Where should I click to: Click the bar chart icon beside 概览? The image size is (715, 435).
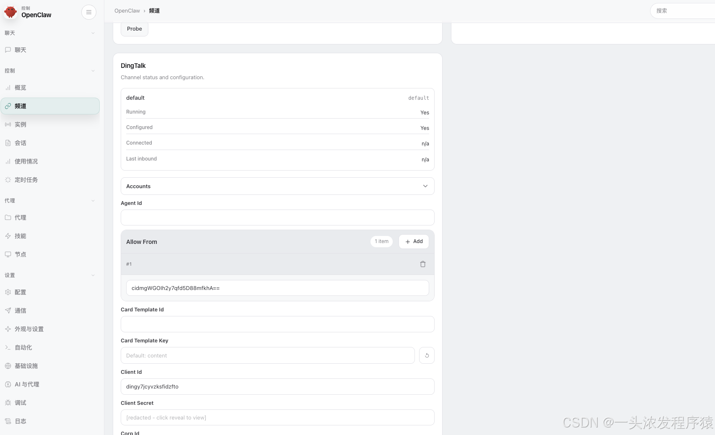tap(8, 88)
